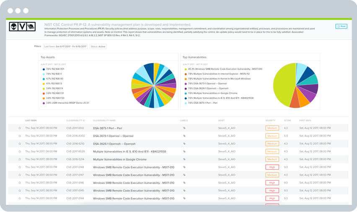Click the hat-shaped logo icon in header
Image resolution: width=357 pixels, height=212 pixels.
tap(31, 26)
